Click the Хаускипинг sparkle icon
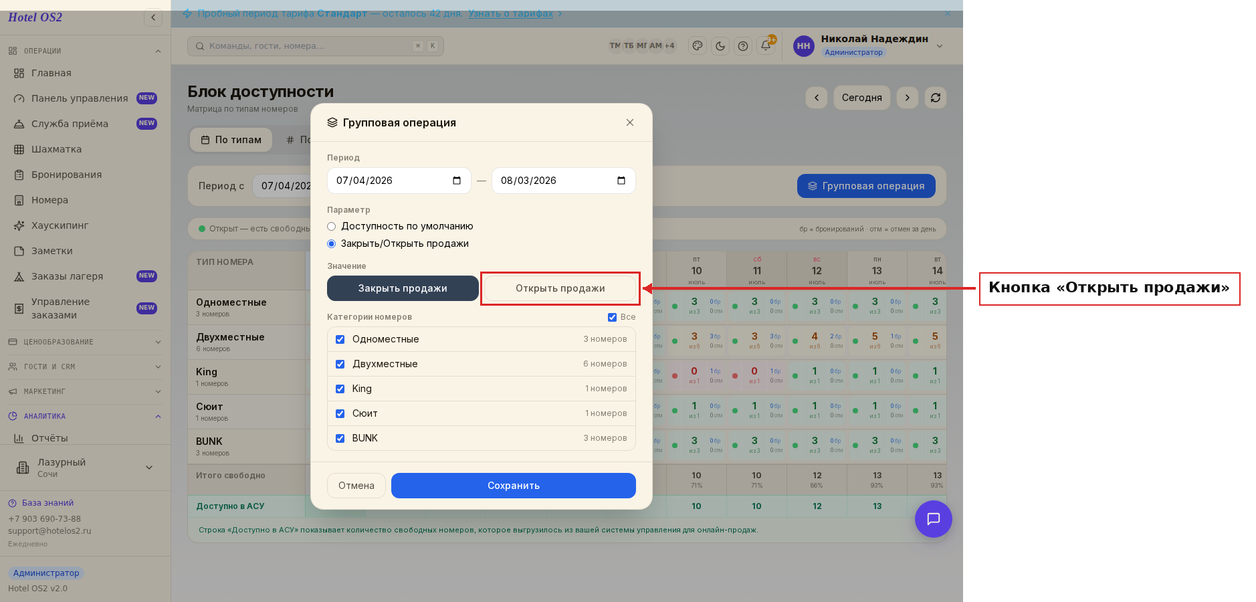The width and height of the screenshot is (1256, 602). (x=19, y=225)
